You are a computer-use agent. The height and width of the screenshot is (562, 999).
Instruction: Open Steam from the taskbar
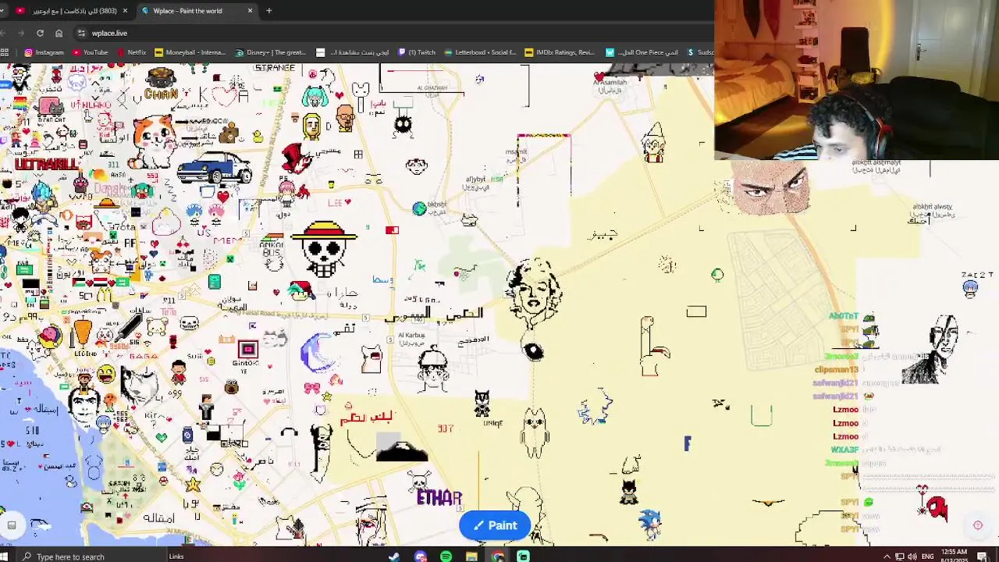pos(394,557)
